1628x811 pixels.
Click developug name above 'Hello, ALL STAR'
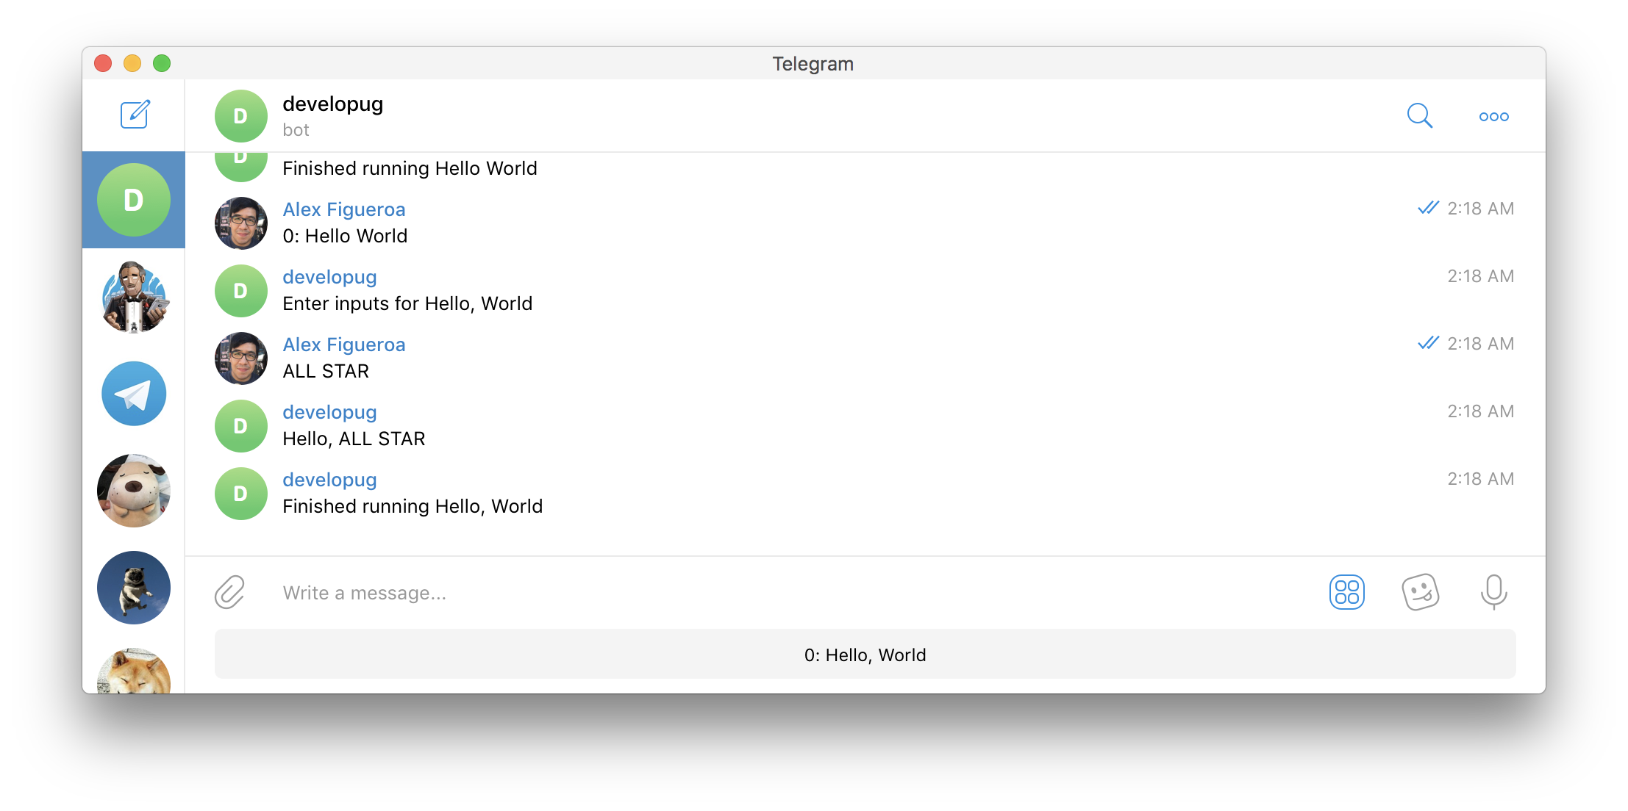click(329, 412)
